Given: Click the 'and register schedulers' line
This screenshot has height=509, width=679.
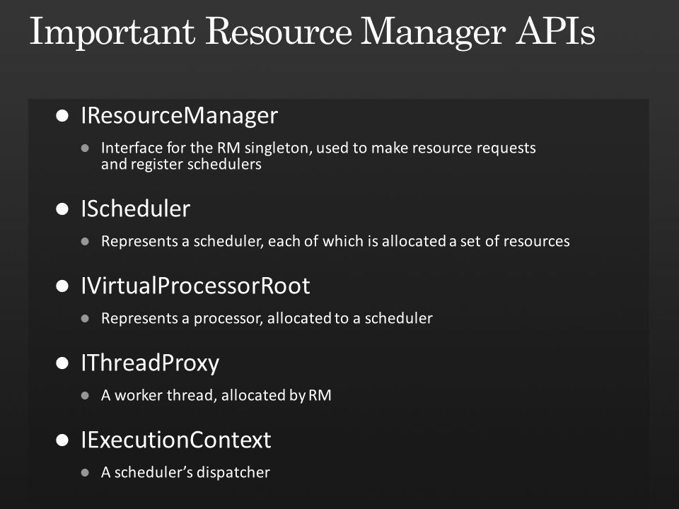Looking at the screenshot, I should coord(181,165).
